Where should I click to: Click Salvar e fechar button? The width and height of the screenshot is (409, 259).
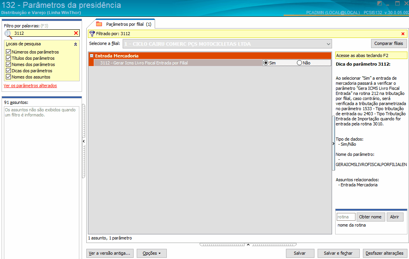coord(338,253)
